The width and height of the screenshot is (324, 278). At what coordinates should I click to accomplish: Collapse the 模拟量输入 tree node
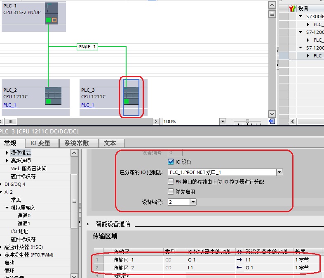point(7,208)
